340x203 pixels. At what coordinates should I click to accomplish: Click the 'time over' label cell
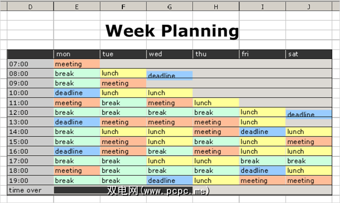tap(30, 190)
